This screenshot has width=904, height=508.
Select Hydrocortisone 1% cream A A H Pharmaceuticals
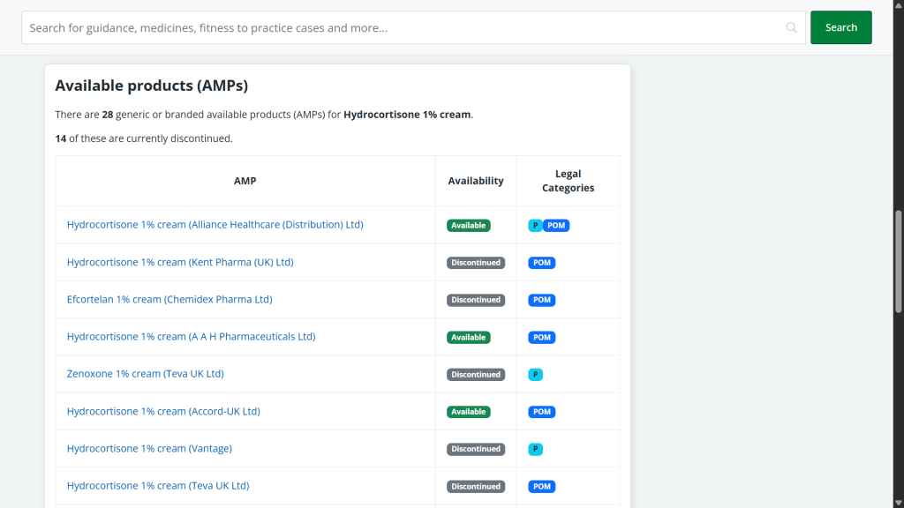click(x=191, y=337)
